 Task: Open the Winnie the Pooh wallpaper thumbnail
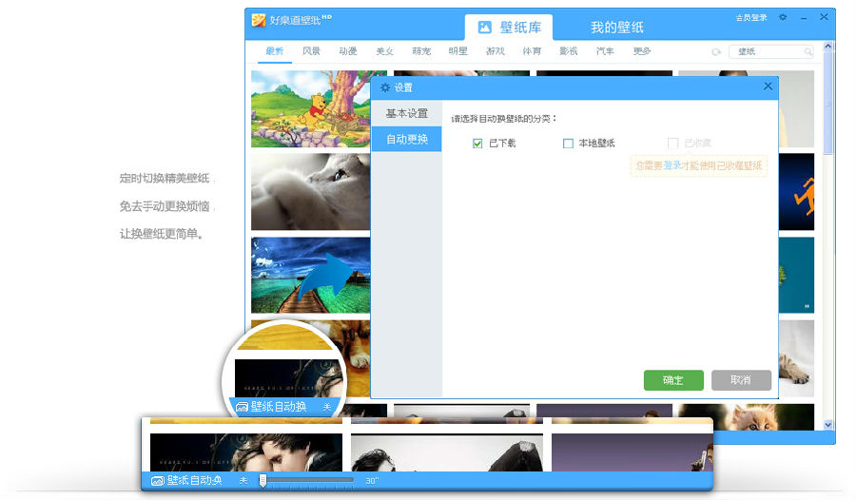(309, 109)
